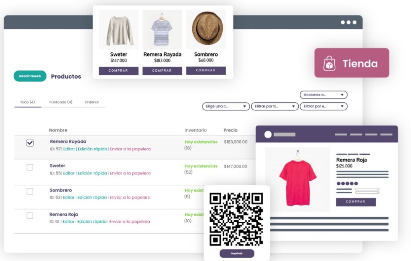
Task: Sort by the Nombre column header
Action: [58, 130]
